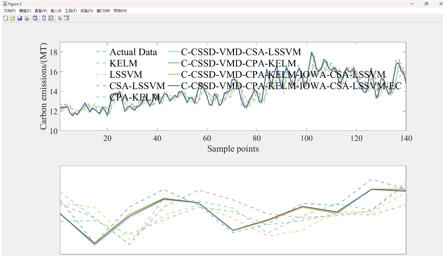
Task: Open the 插入(I) menu
Action: 56,11
